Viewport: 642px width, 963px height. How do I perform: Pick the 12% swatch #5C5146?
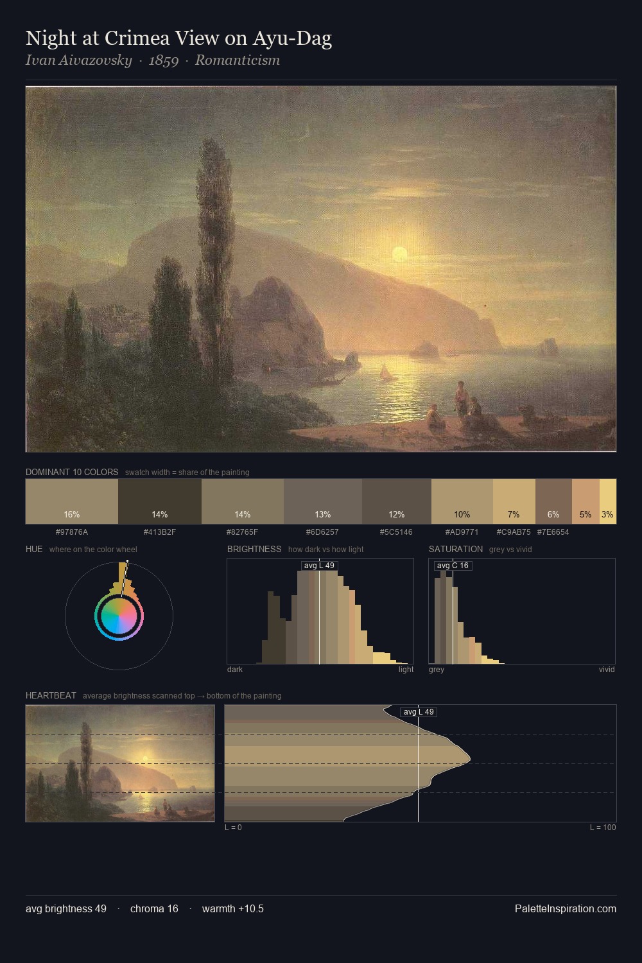[x=397, y=501]
